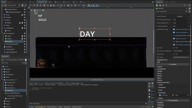Open Vertical Alignment dropdown
192x108 pixels.
coord(181,23)
